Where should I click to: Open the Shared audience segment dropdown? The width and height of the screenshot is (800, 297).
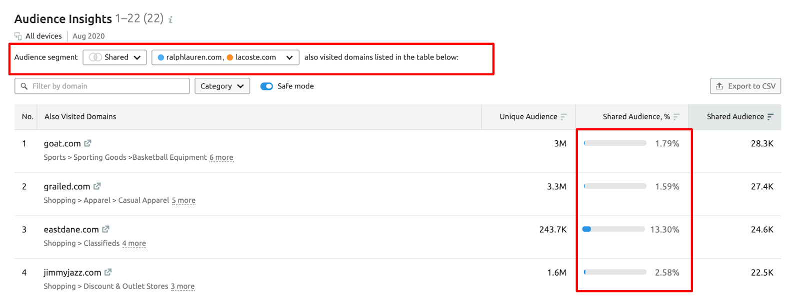(x=115, y=57)
